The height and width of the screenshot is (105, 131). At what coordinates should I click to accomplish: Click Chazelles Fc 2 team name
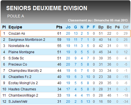(20, 77)
